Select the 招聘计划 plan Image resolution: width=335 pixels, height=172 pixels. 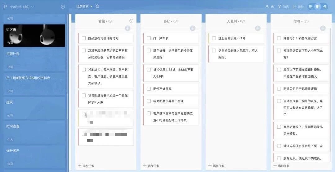click(x=34, y=60)
